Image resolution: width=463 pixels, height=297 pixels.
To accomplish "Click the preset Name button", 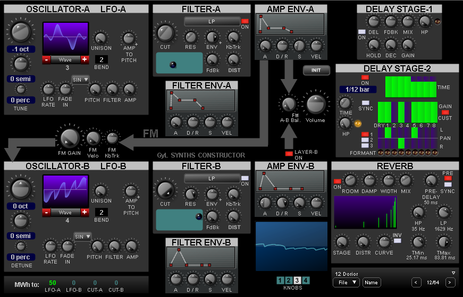I will (371, 282).
